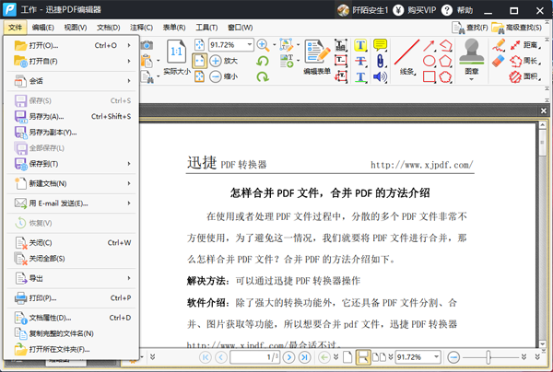Viewport: 553px width, 372px height.
Task: Click the zoom magnifier tool icon
Action: (263, 45)
